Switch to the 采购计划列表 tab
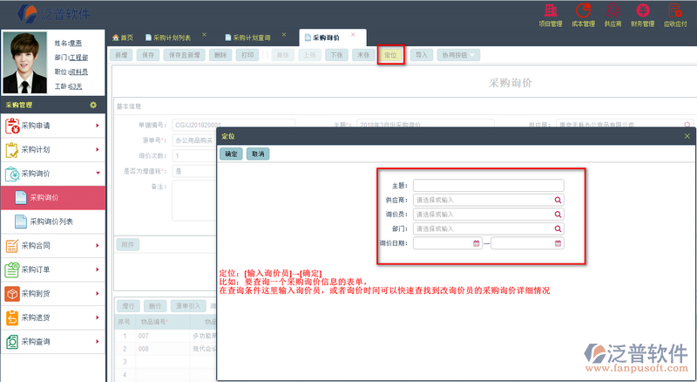697x382 pixels. point(171,38)
